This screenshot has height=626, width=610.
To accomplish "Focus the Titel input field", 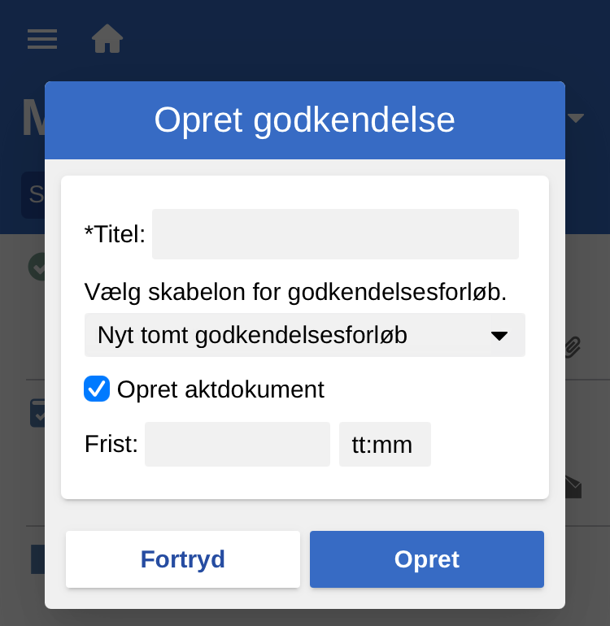I will click(x=335, y=234).
